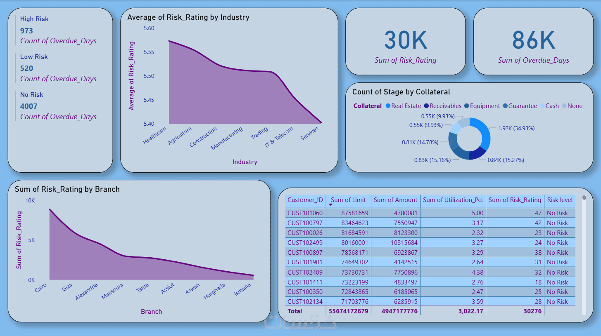Click Giza on the Branch axis
This screenshot has width=601, height=336.
point(67,287)
